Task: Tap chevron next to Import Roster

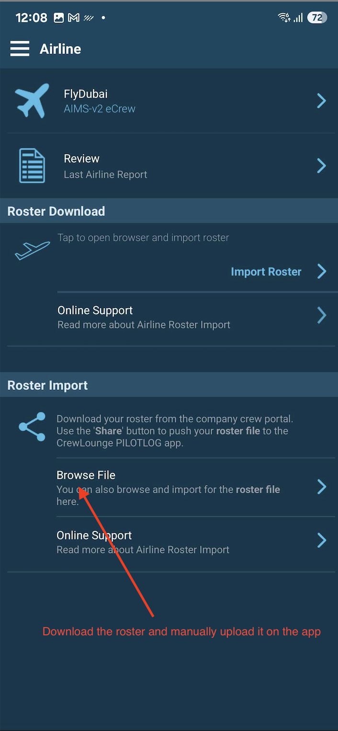Action: click(322, 272)
